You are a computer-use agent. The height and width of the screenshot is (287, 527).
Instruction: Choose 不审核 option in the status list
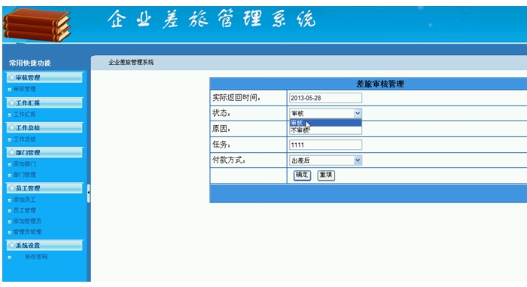click(325, 130)
